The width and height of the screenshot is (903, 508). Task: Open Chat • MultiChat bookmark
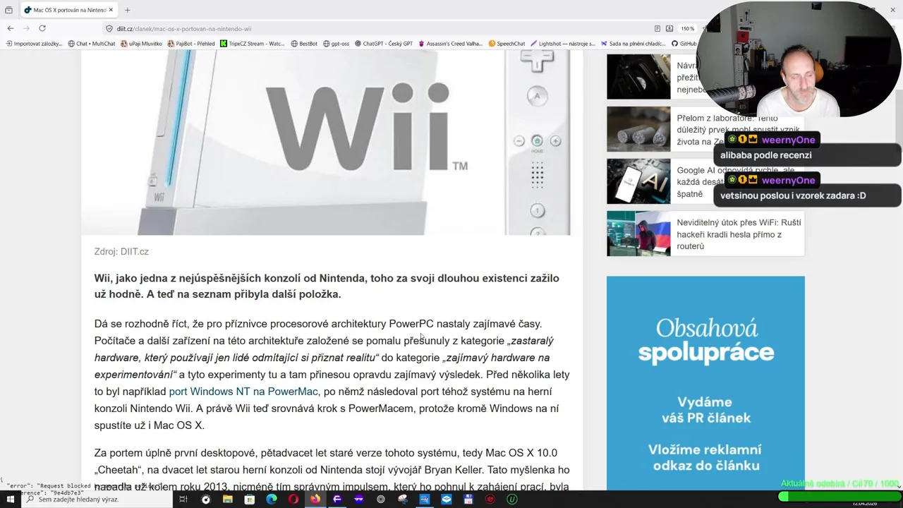pos(92,44)
